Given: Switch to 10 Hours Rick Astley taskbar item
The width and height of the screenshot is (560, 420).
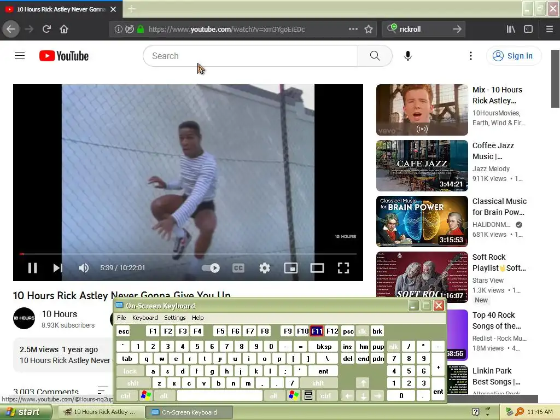Looking at the screenshot, I should pos(101,412).
